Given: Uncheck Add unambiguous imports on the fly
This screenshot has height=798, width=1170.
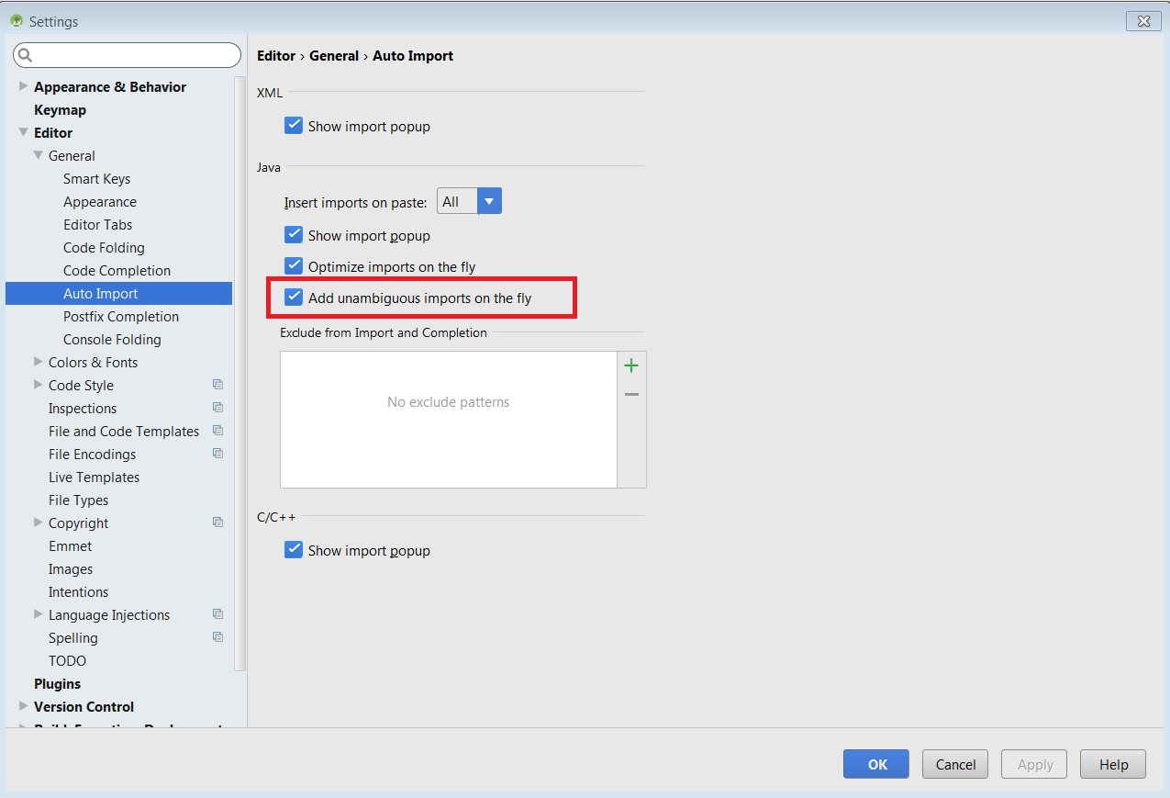Looking at the screenshot, I should (x=294, y=298).
